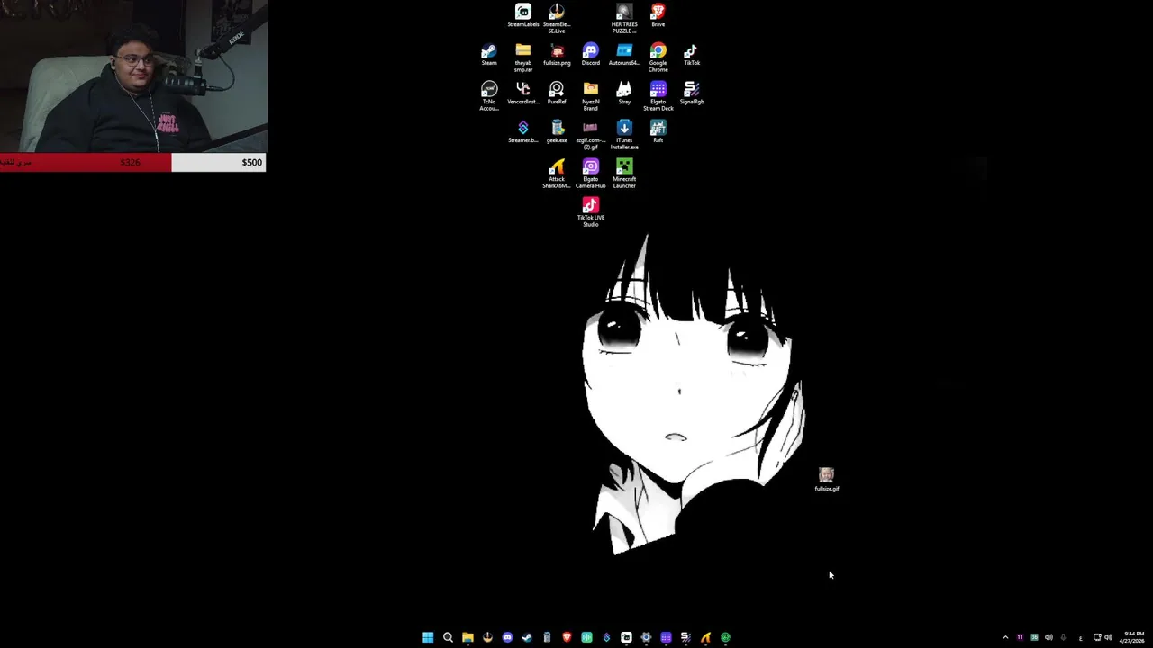
Task: Select the Discord desktop shortcut
Action: click(x=590, y=54)
